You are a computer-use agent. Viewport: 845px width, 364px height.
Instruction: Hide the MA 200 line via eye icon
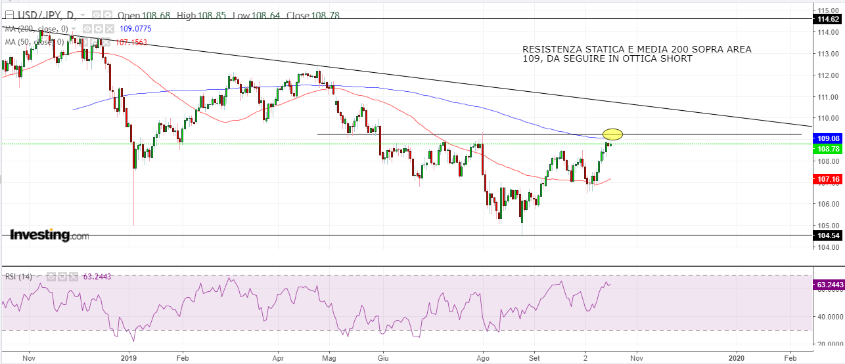(x=87, y=29)
